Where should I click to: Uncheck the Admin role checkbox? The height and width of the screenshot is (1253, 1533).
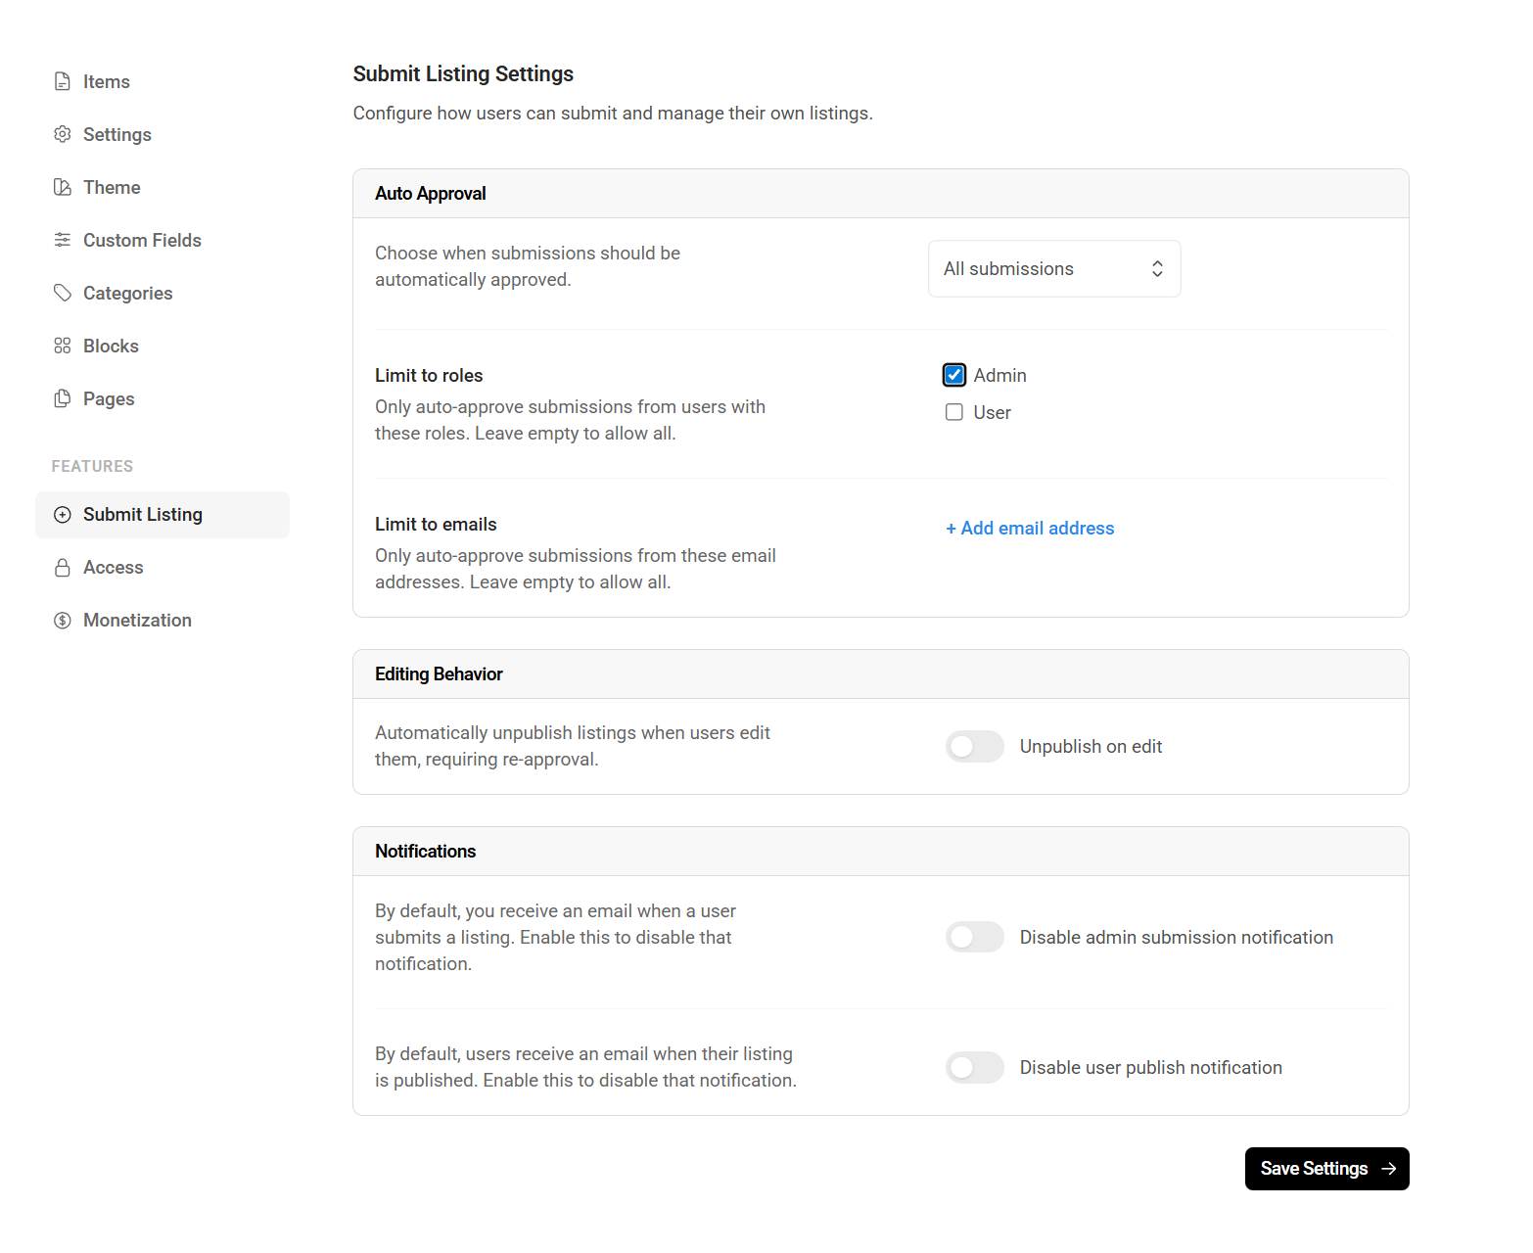[x=954, y=375]
